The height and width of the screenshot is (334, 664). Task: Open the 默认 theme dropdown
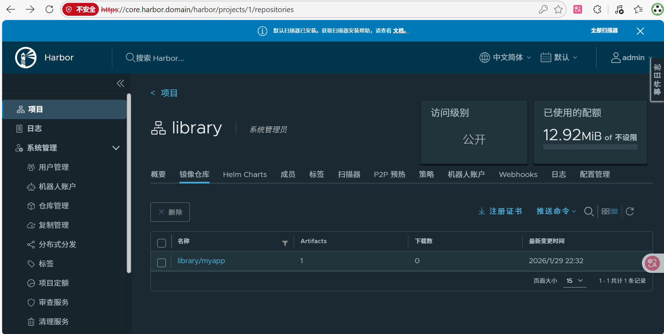[559, 58]
